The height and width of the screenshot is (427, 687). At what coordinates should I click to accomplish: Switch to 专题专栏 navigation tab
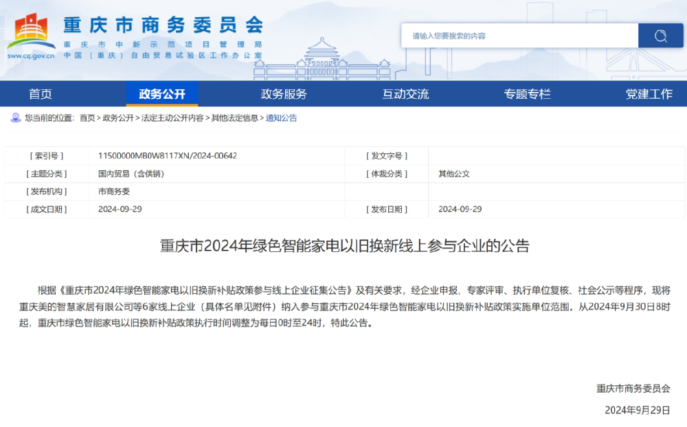coord(527,94)
